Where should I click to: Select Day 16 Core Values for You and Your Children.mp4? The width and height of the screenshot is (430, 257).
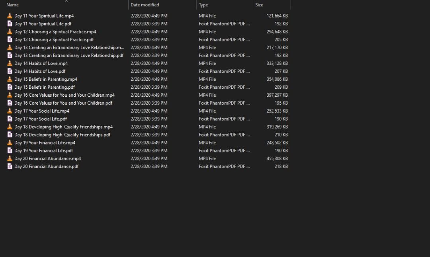point(64,95)
